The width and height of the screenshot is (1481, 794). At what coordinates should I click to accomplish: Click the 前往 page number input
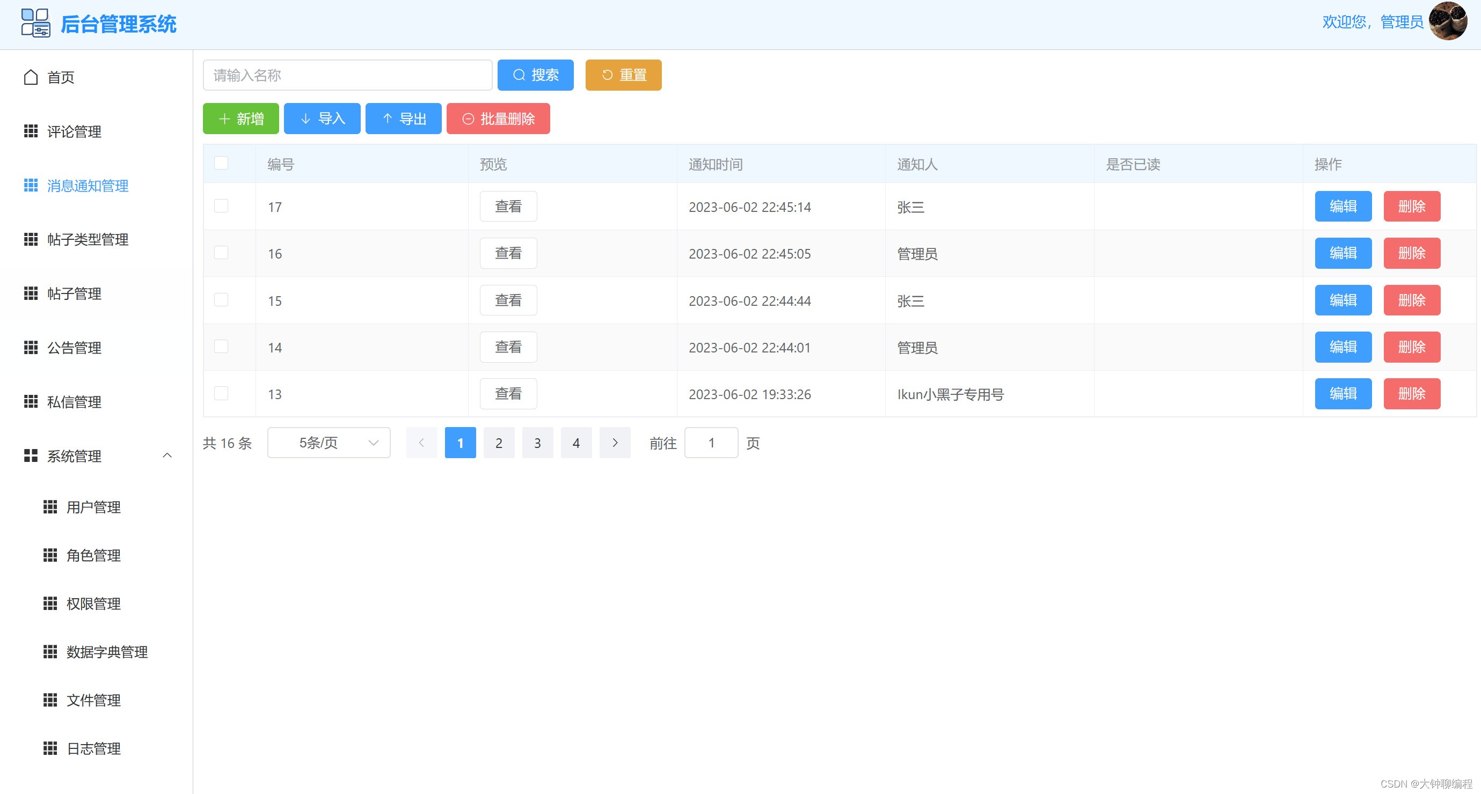pyautogui.click(x=711, y=443)
